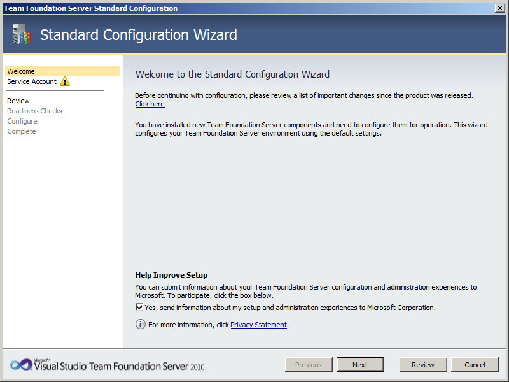Cancel the configuration wizard
The width and height of the screenshot is (509, 382).
point(475,365)
